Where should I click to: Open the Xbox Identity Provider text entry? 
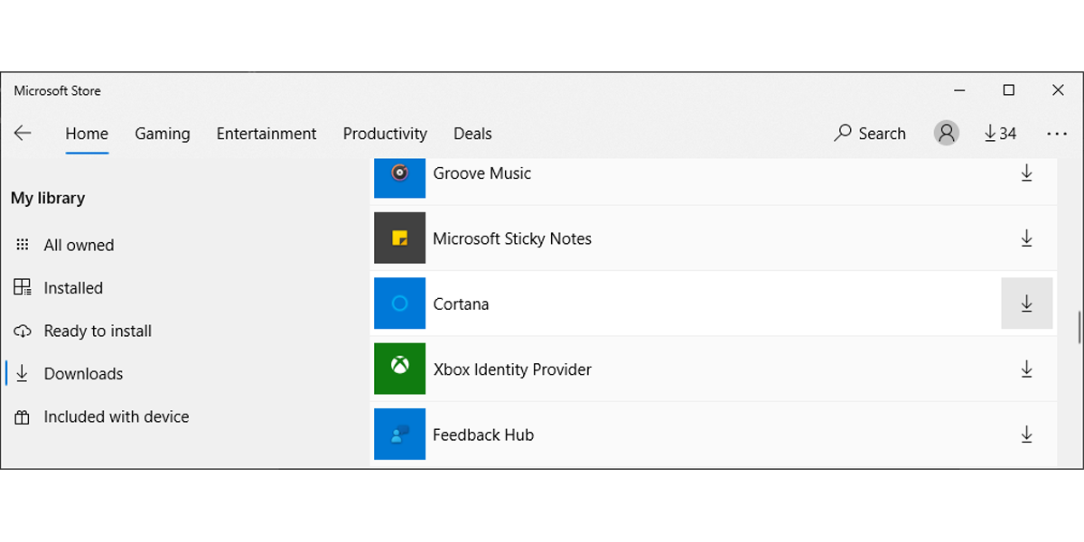(512, 369)
